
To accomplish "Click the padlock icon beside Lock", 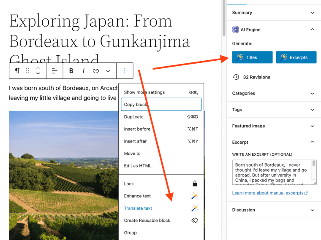I will pos(195,183).
